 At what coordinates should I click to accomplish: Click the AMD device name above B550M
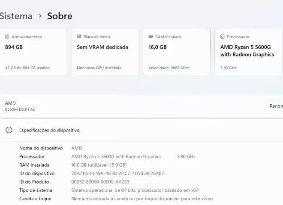tap(10, 103)
